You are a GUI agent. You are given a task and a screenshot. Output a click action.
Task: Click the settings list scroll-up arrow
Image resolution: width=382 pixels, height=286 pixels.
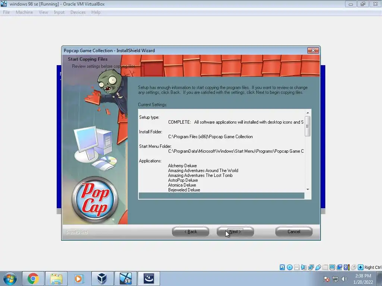(x=308, y=113)
